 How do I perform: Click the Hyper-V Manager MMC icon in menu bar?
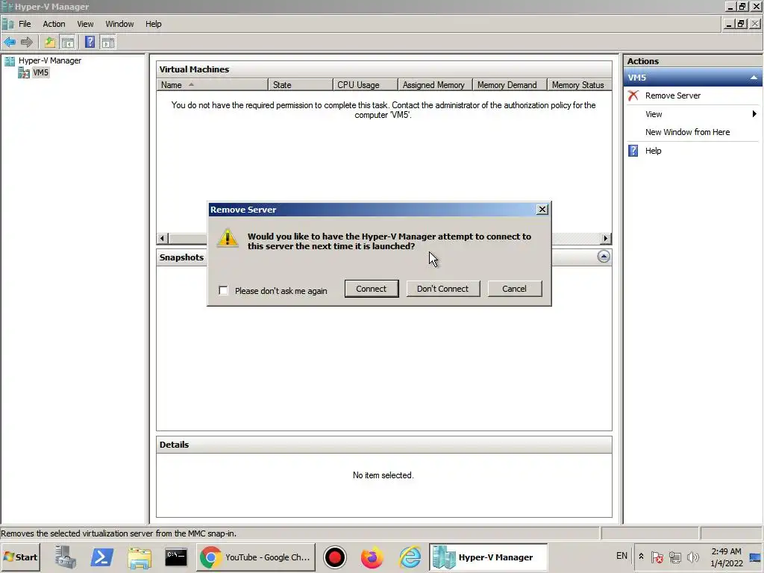[7, 24]
